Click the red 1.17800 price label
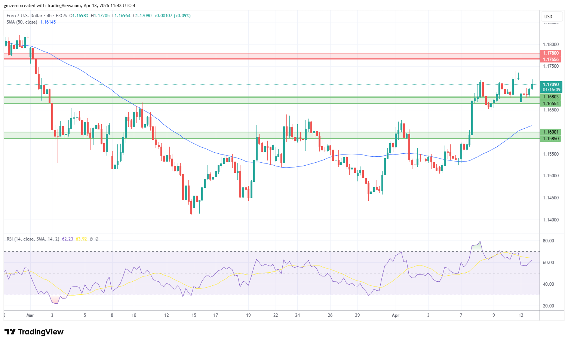The image size is (568, 343). (551, 53)
